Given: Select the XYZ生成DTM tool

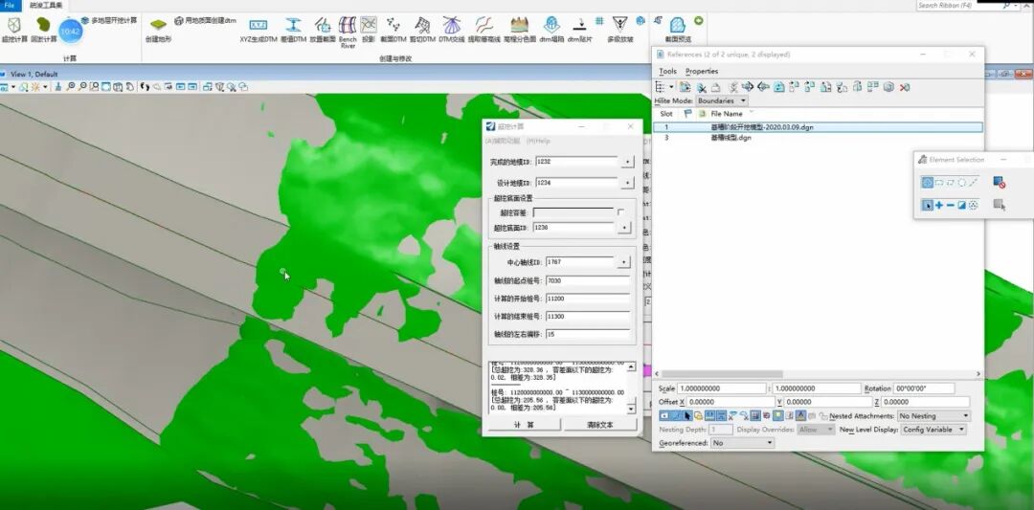Looking at the screenshot, I should [x=258, y=28].
